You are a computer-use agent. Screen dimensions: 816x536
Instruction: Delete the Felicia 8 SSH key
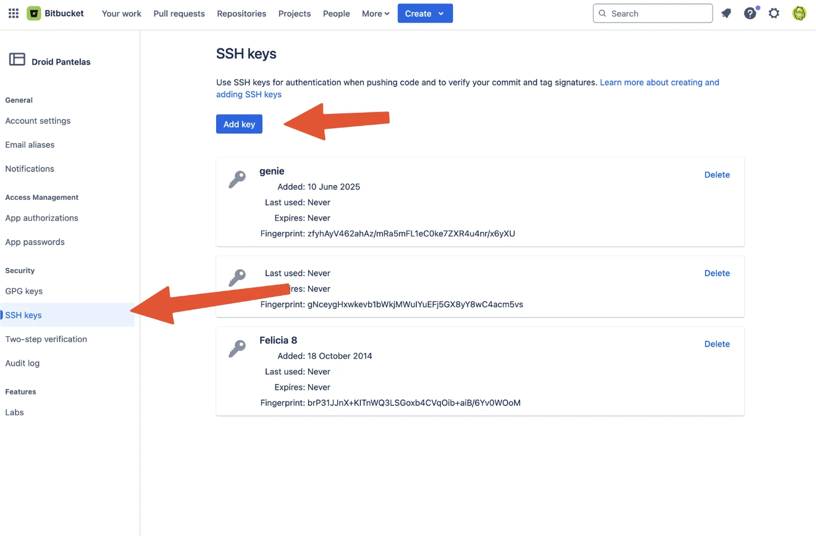point(717,344)
